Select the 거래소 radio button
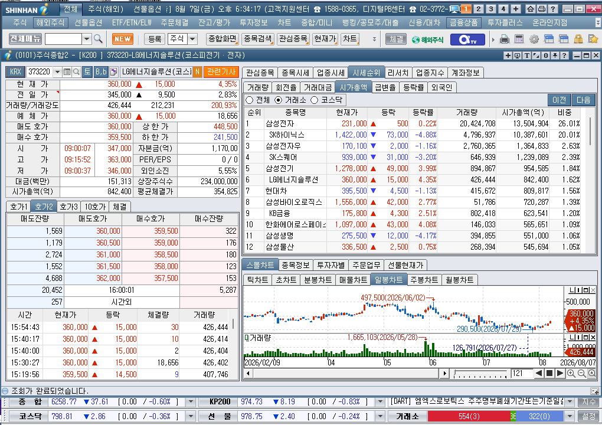The height and width of the screenshot is (425, 602). click(279, 100)
